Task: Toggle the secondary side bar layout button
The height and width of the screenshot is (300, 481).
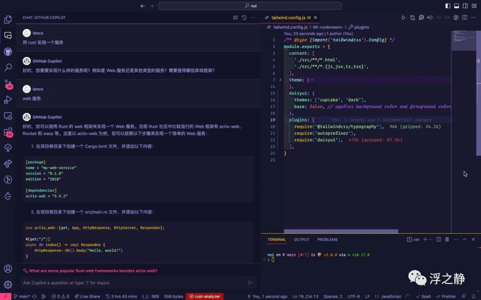Action: [465, 6]
